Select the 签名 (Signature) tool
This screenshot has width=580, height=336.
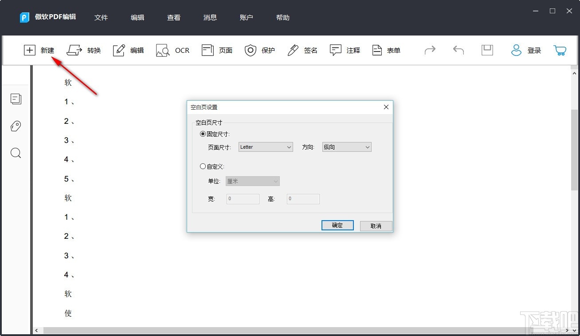click(x=302, y=50)
